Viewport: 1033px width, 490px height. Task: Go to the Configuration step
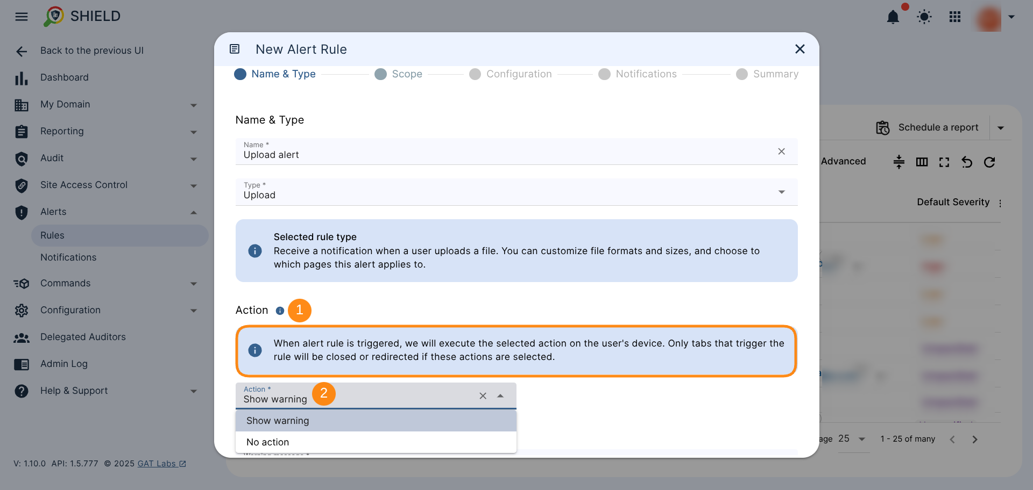pyautogui.click(x=511, y=74)
